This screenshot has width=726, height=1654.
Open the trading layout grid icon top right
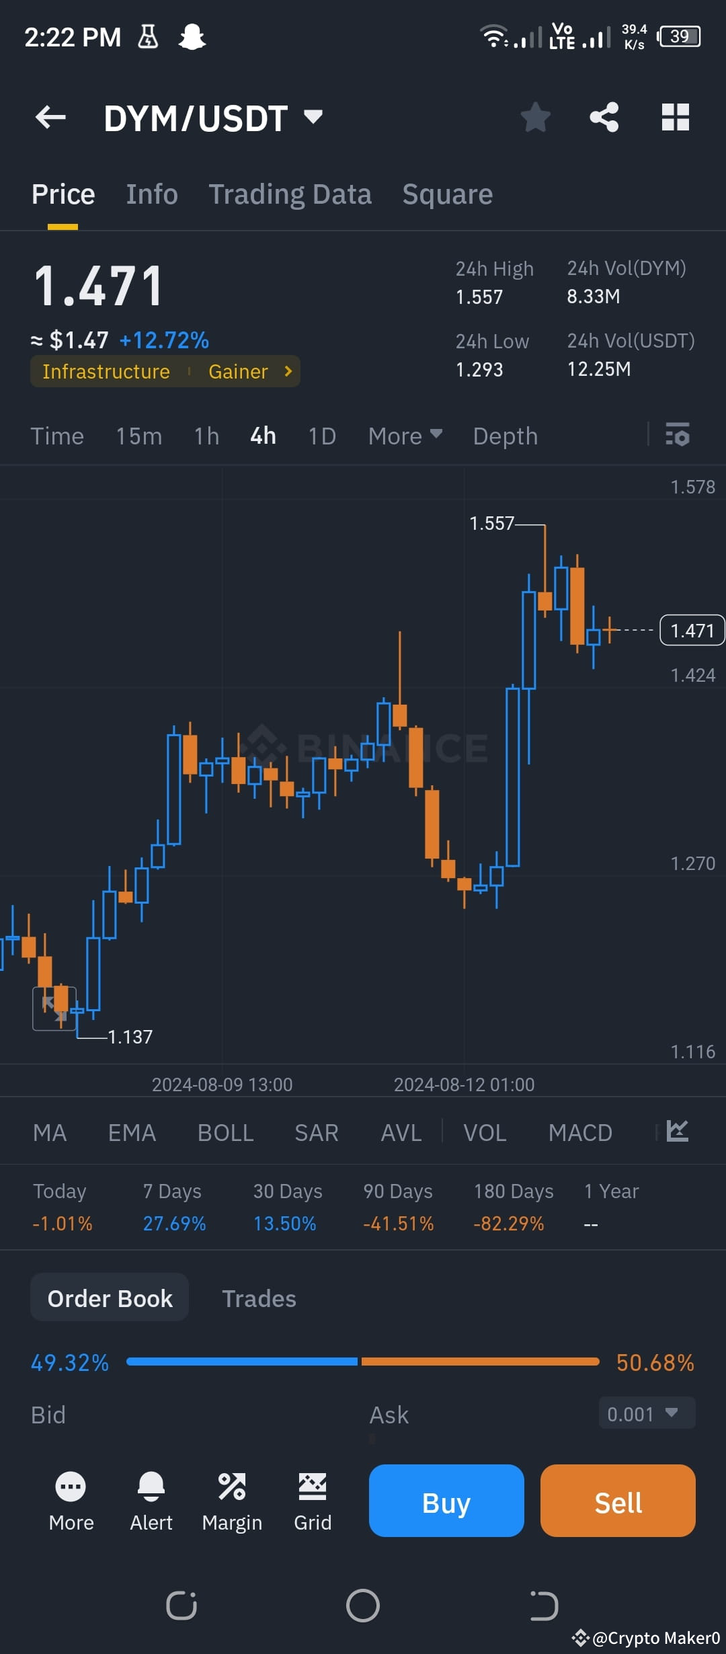tap(674, 117)
